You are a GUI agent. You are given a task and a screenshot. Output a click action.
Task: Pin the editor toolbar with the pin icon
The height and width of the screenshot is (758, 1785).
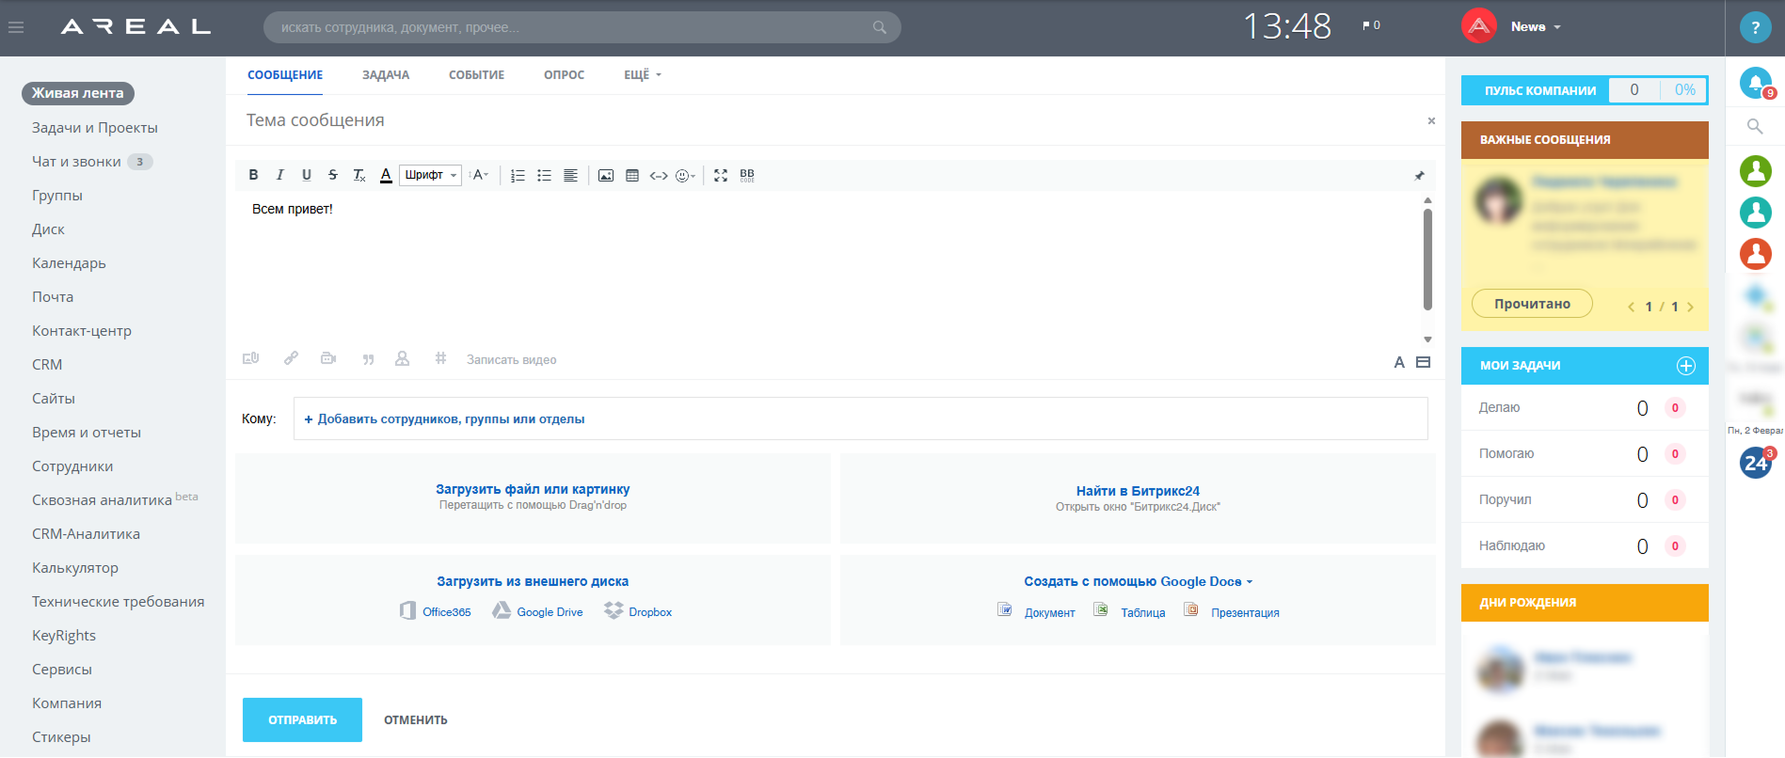coord(1419,176)
